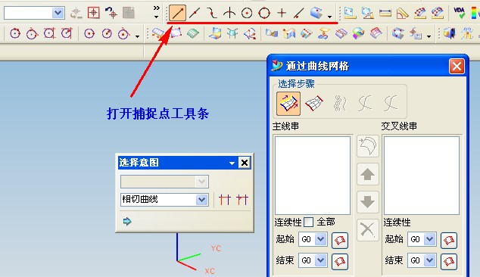Toggle the Intersection snap point icon
The width and height of the screenshot is (480, 277).
click(x=229, y=13)
